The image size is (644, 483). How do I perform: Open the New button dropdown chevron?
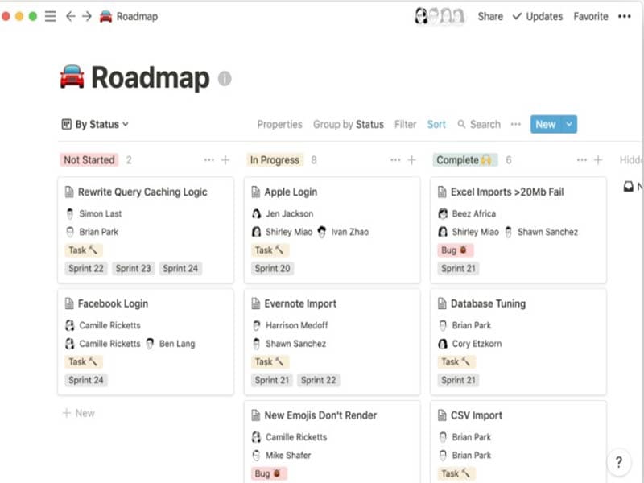[571, 125]
